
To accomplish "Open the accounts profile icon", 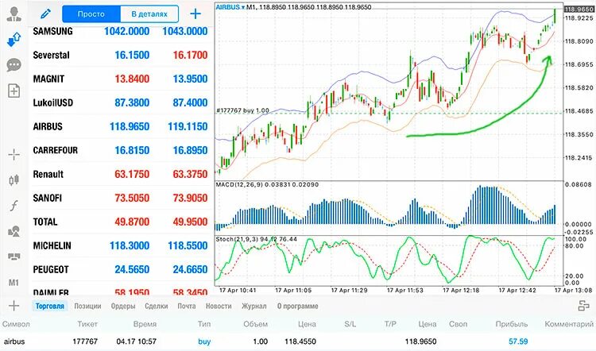I will (14, 14).
